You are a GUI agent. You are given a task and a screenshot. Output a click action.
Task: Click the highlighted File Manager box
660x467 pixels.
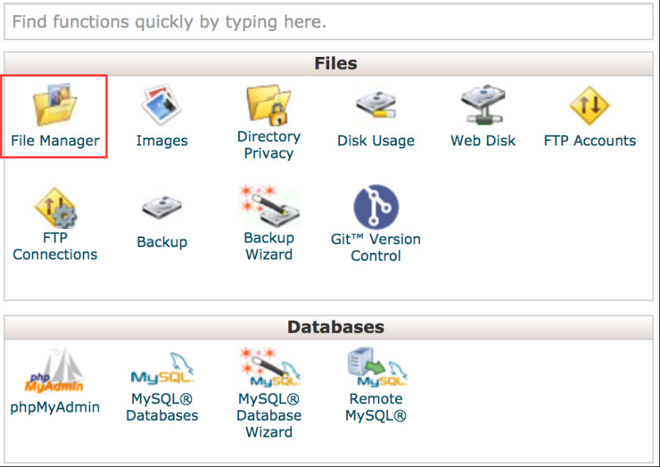[54, 116]
